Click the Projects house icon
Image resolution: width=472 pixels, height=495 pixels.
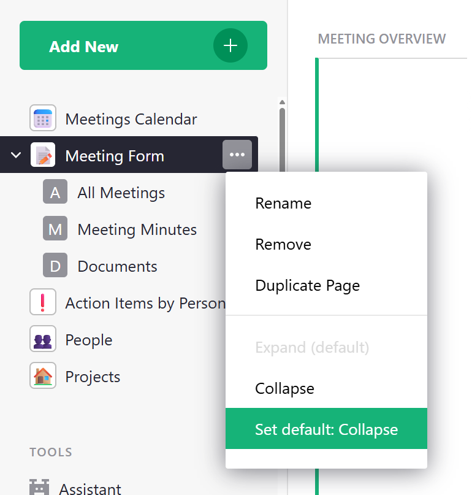pos(43,376)
